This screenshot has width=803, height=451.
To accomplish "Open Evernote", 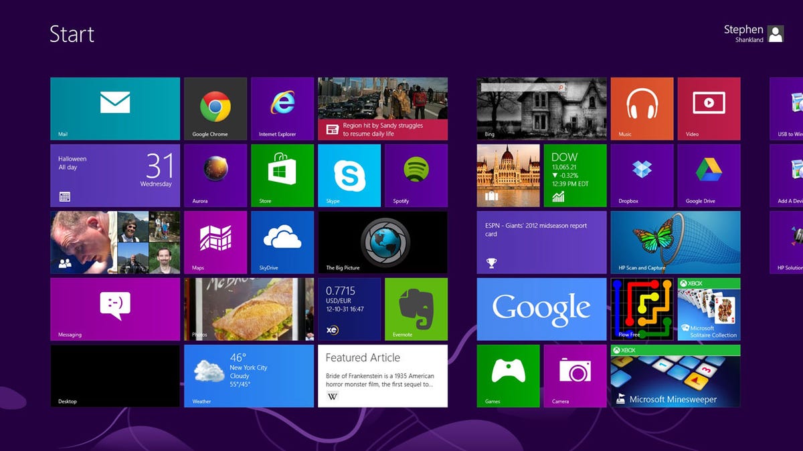I will [x=416, y=309].
